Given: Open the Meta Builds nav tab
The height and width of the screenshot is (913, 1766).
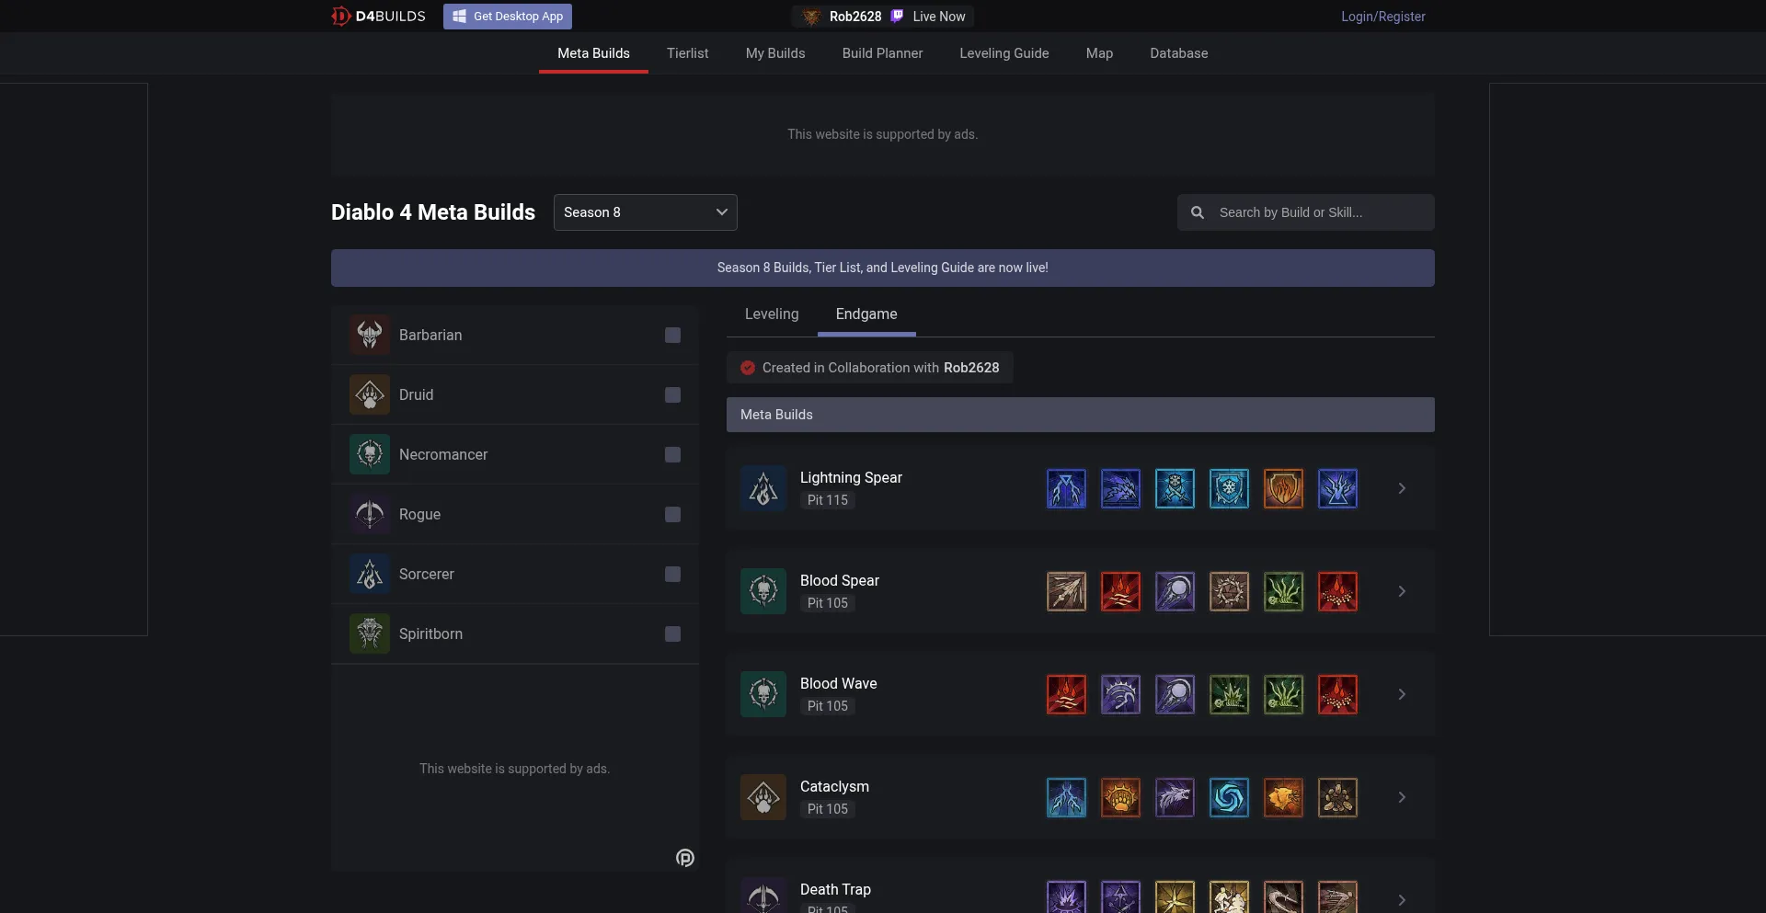Looking at the screenshot, I should tap(593, 53).
